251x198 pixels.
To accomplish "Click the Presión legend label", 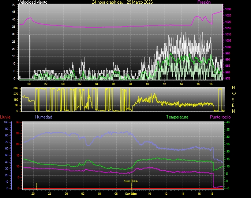I will [204, 2].
